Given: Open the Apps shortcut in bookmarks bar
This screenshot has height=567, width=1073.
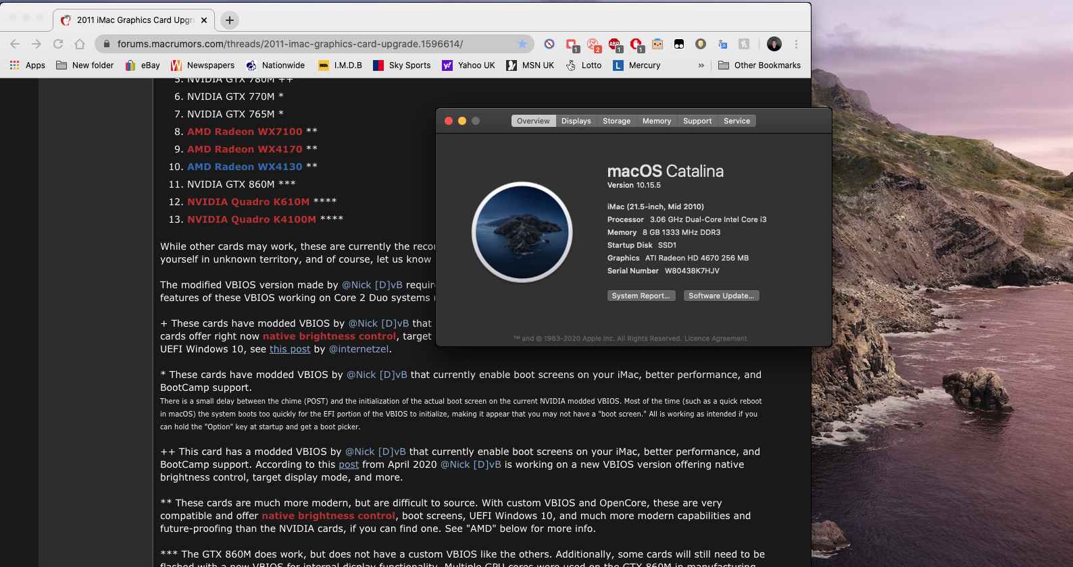Looking at the screenshot, I should tap(28, 65).
